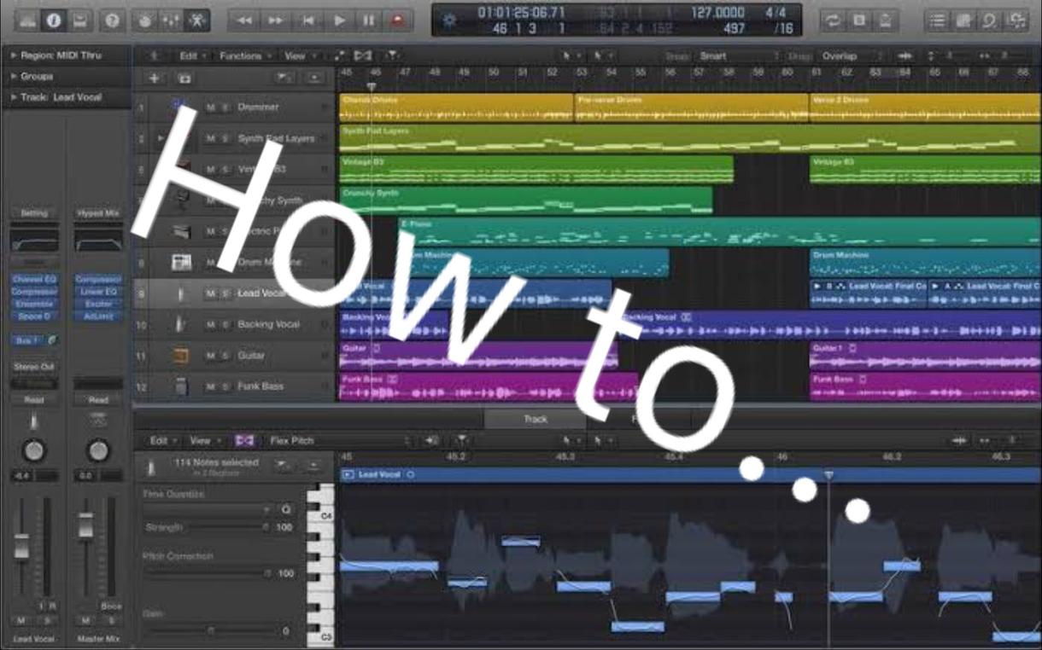Open the List Editors button
The image size is (1042, 650).
tap(937, 20)
